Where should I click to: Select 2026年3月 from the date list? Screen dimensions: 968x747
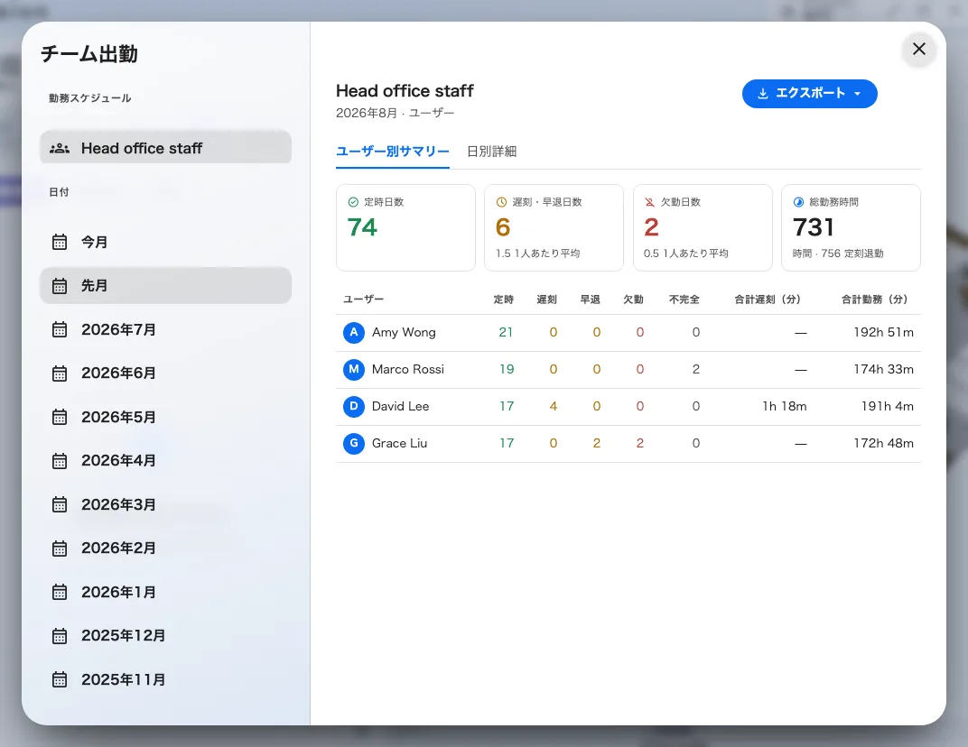(165, 504)
